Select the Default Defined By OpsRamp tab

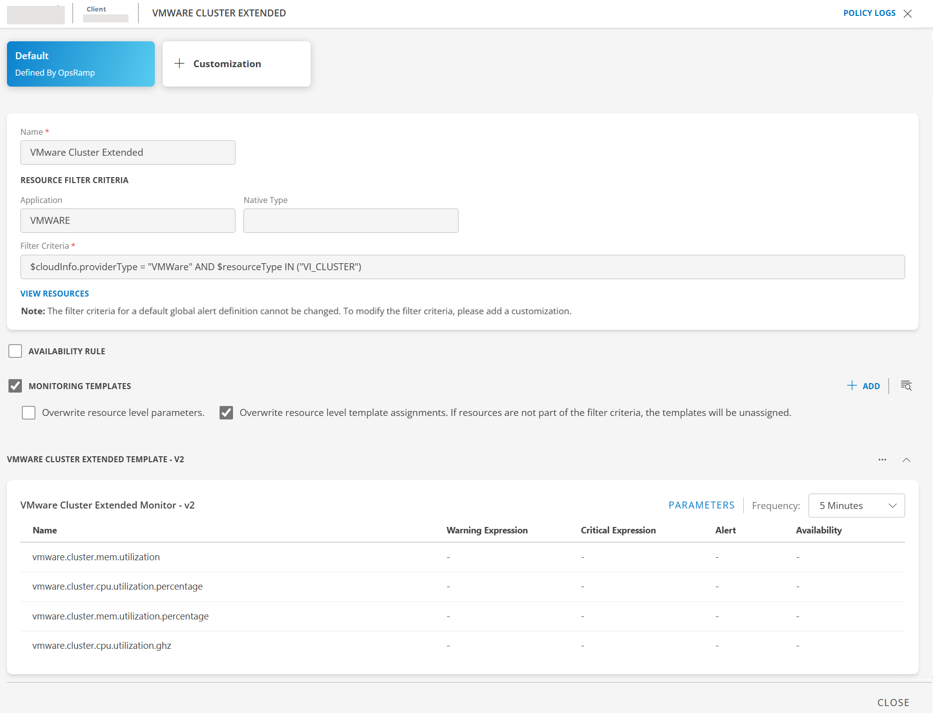[81, 64]
